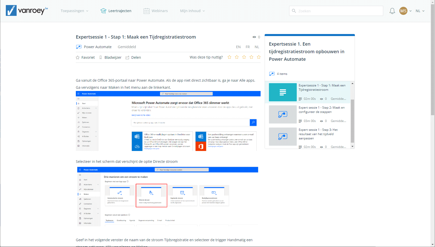Click the views eye icon beside title
Screen dimensions: 435x247
(x=254, y=37)
